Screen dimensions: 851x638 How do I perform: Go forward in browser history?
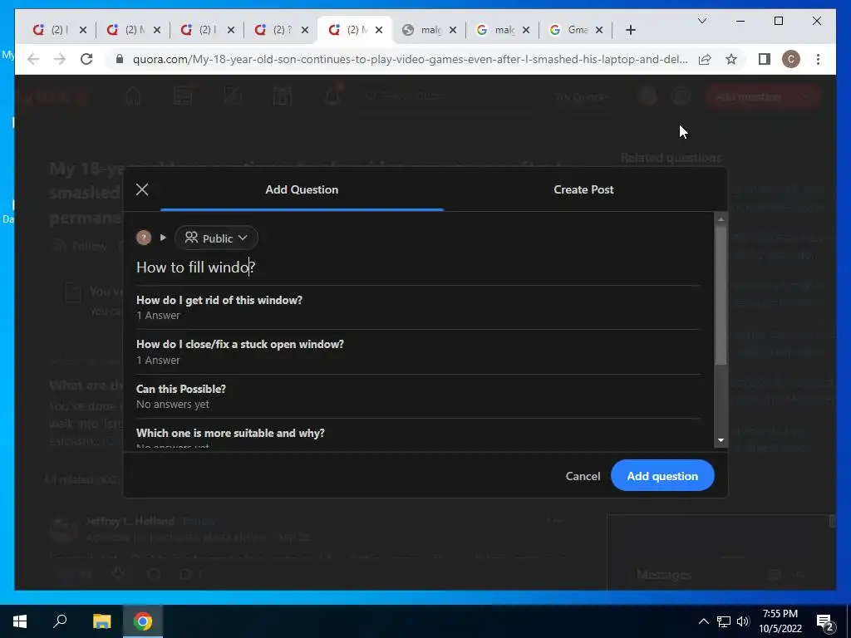(60, 59)
